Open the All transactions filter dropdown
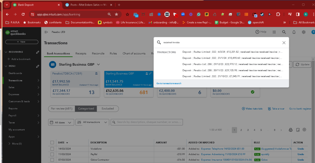The width and height of the screenshot is (315, 163). click(92, 122)
